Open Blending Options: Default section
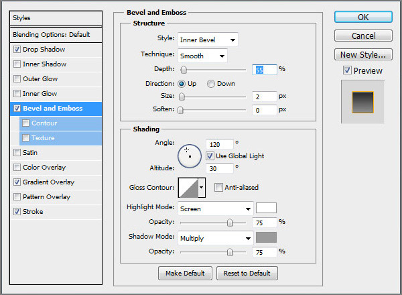Screen dimensions: 402x295 pos(51,34)
